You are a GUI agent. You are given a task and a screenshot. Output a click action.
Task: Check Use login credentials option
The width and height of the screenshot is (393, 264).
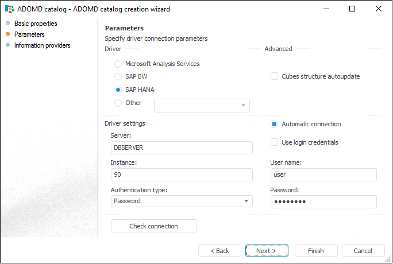[x=275, y=142]
